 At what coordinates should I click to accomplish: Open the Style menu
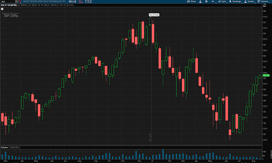pos(222,1)
